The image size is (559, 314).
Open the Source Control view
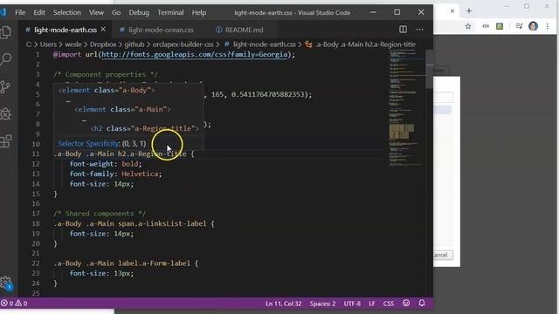(x=6, y=87)
